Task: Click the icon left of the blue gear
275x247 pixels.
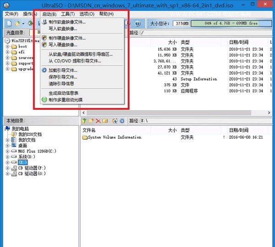Action: coord(115,121)
